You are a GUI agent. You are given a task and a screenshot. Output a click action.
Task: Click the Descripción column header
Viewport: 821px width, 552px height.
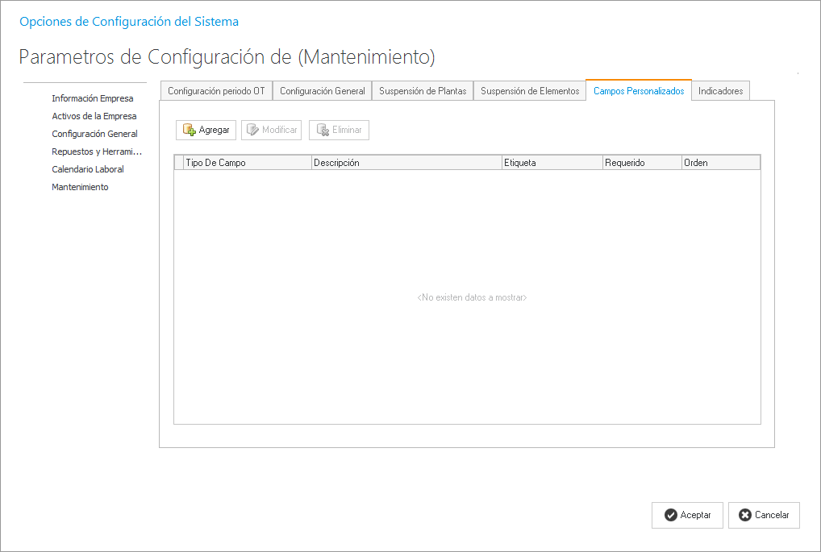[x=406, y=163]
